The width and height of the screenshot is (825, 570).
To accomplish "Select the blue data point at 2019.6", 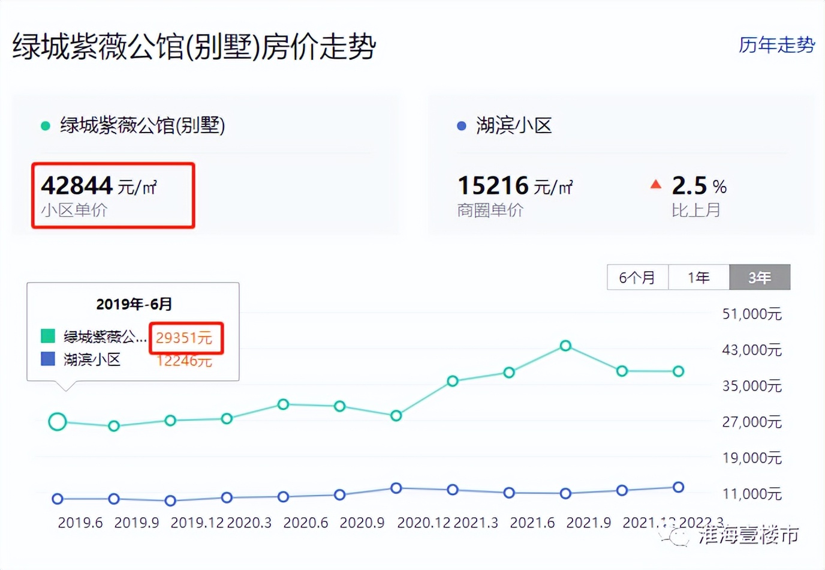I will coord(58,499).
